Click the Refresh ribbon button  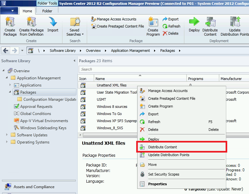pyautogui.click(x=172, y=26)
